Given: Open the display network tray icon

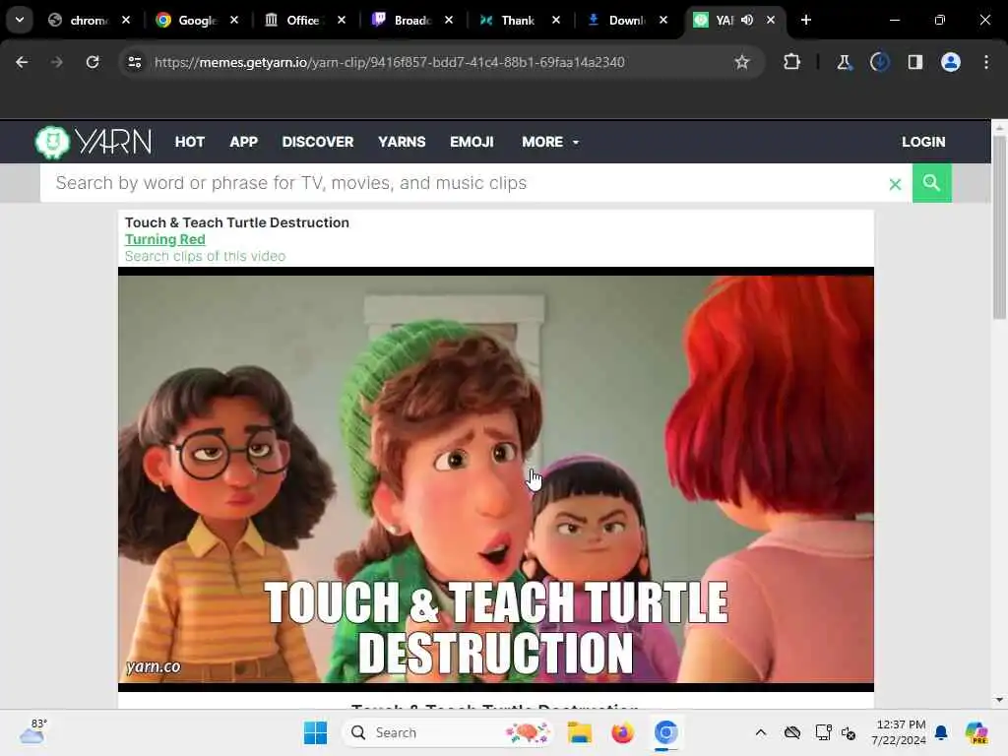Looking at the screenshot, I should coord(823,732).
